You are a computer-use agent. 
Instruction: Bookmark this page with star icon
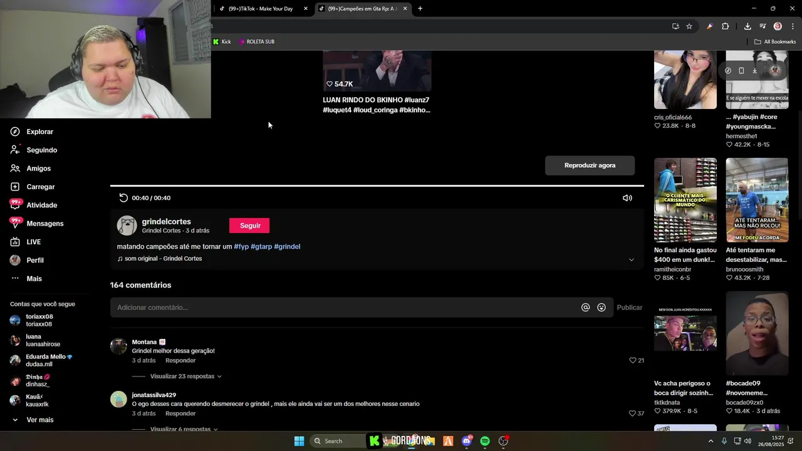click(x=689, y=26)
